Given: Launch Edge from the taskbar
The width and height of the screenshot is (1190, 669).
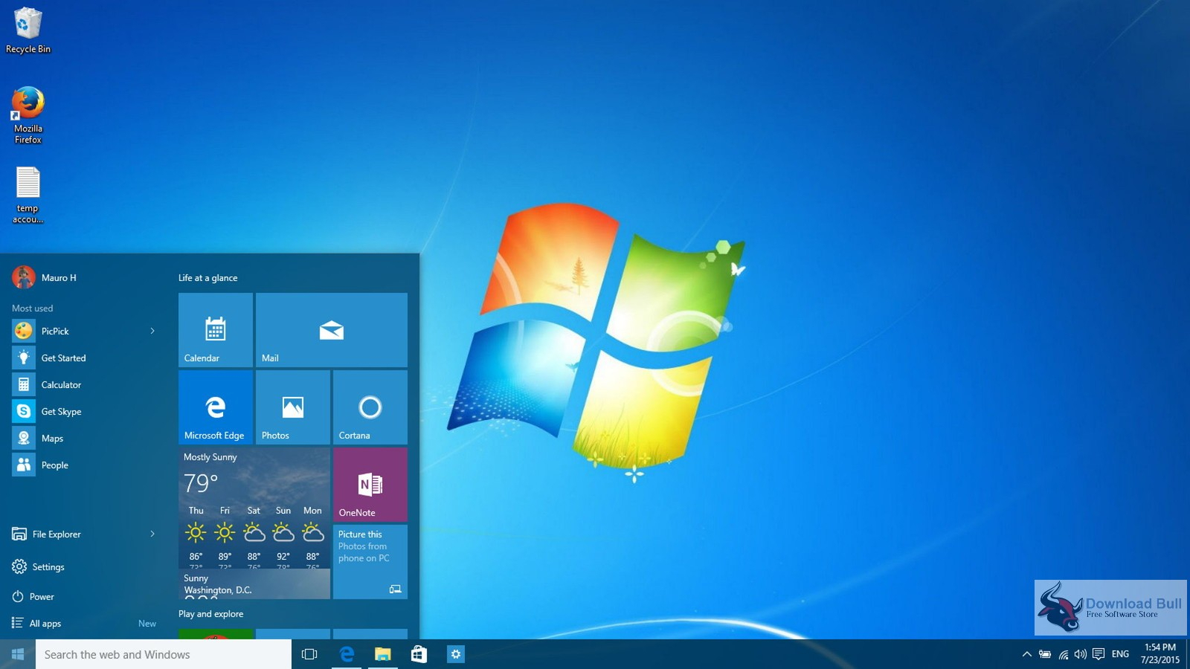Looking at the screenshot, I should tap(347, 654).
